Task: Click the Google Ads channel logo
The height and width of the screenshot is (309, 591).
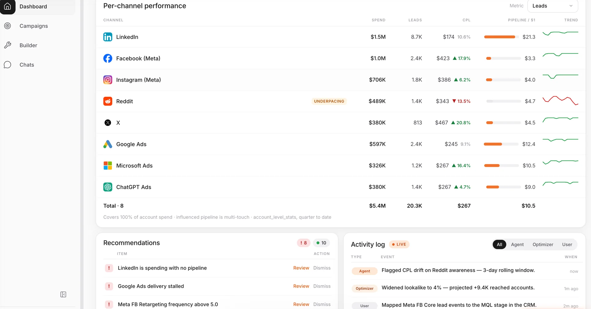Action: pos(108,144)
